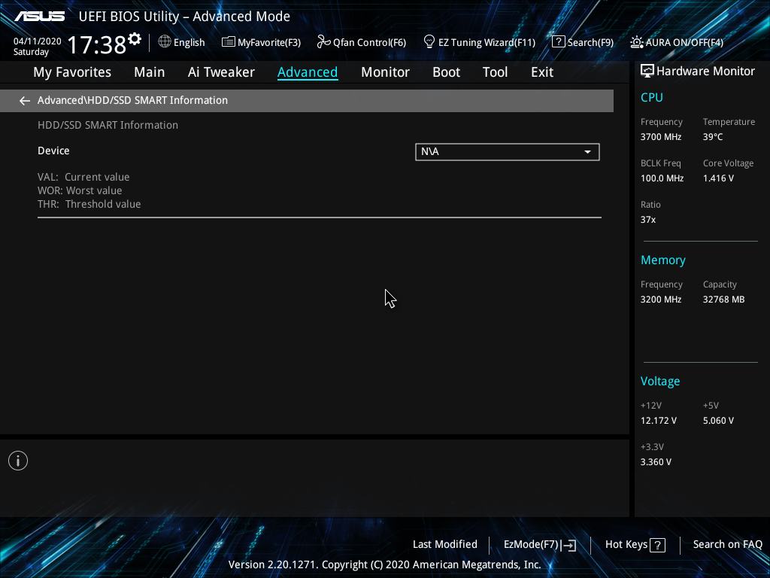Open the Device N\A dropdown
Screen dimensions: 770x578
508,152
